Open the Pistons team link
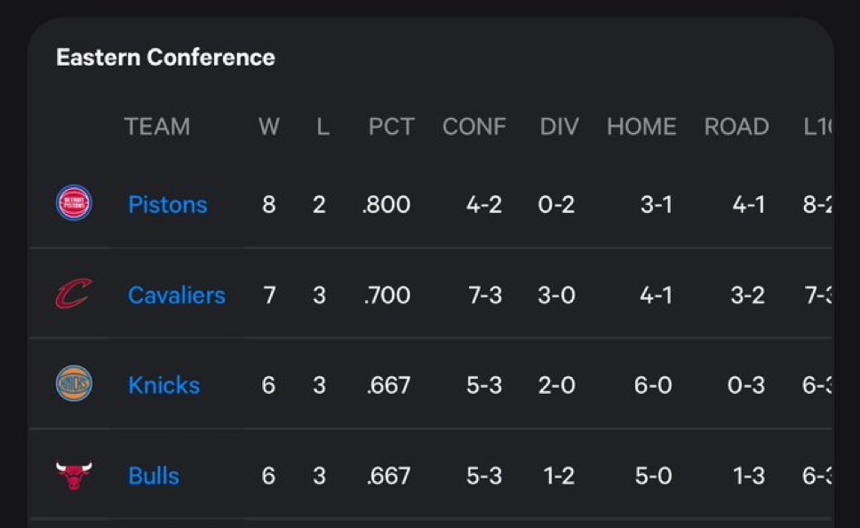Viewport: 860px width, 528px height. (x=167, y=204)
